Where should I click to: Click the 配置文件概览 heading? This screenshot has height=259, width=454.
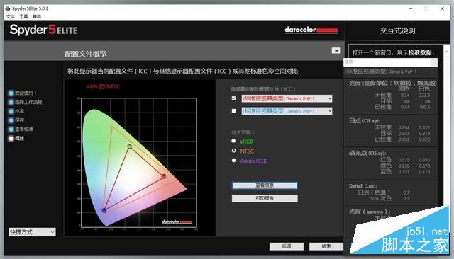click(86, 54)
